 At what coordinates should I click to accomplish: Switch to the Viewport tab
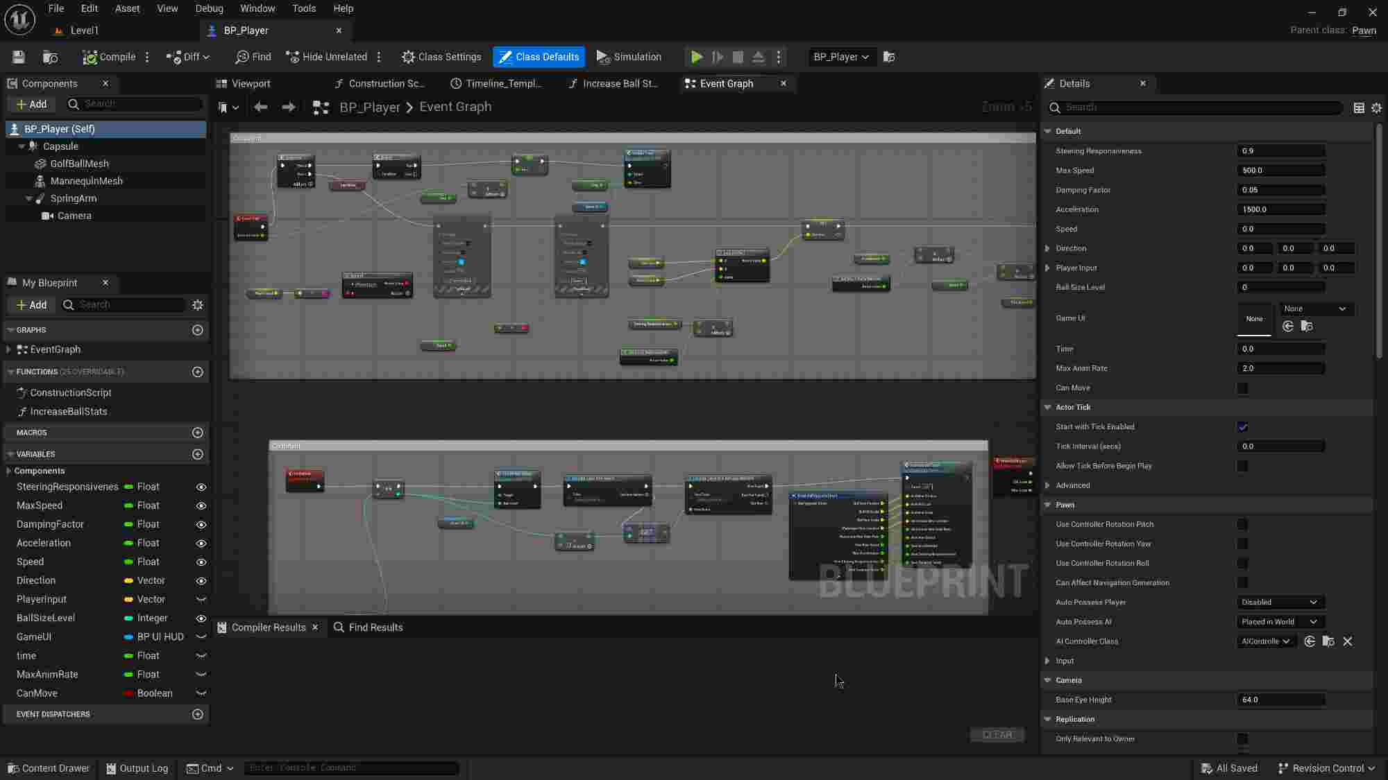coord(243,83)
